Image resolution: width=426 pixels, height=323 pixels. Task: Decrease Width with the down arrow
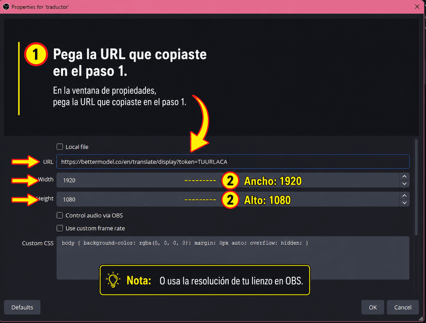pyautogui.click(x=404, y=184)
